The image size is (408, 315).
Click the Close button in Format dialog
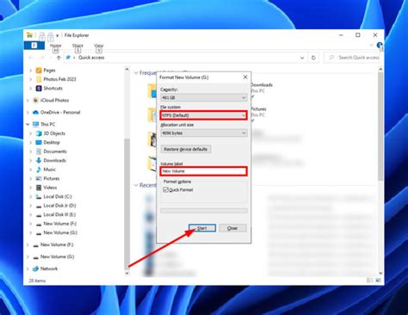232,228
